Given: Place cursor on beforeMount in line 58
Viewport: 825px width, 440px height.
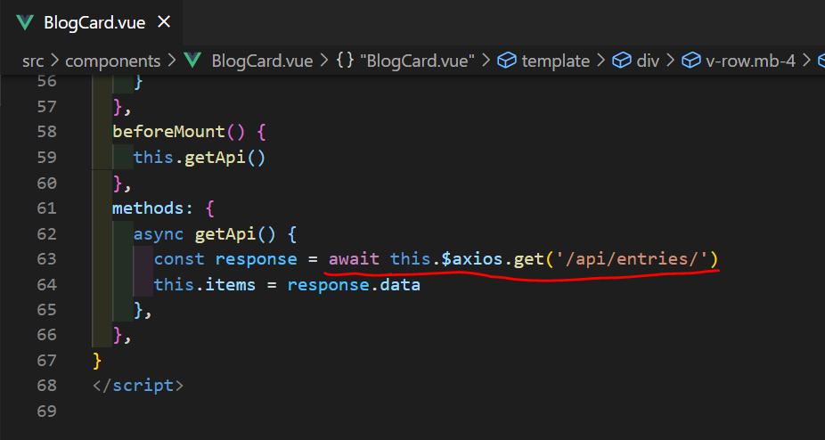Looking at the screenshot, I should (169, 132).
